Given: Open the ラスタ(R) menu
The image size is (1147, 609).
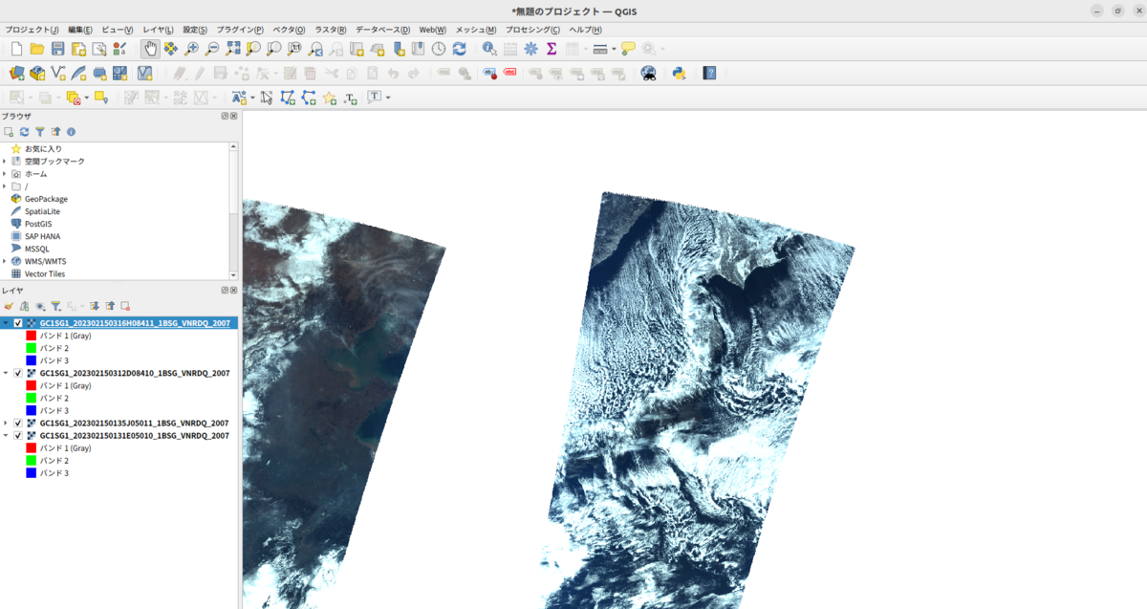Looking at the screenshot, I should 331,30.
